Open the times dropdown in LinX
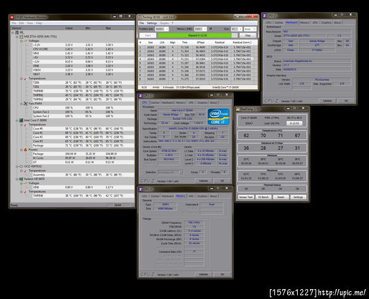 (254, 29)
